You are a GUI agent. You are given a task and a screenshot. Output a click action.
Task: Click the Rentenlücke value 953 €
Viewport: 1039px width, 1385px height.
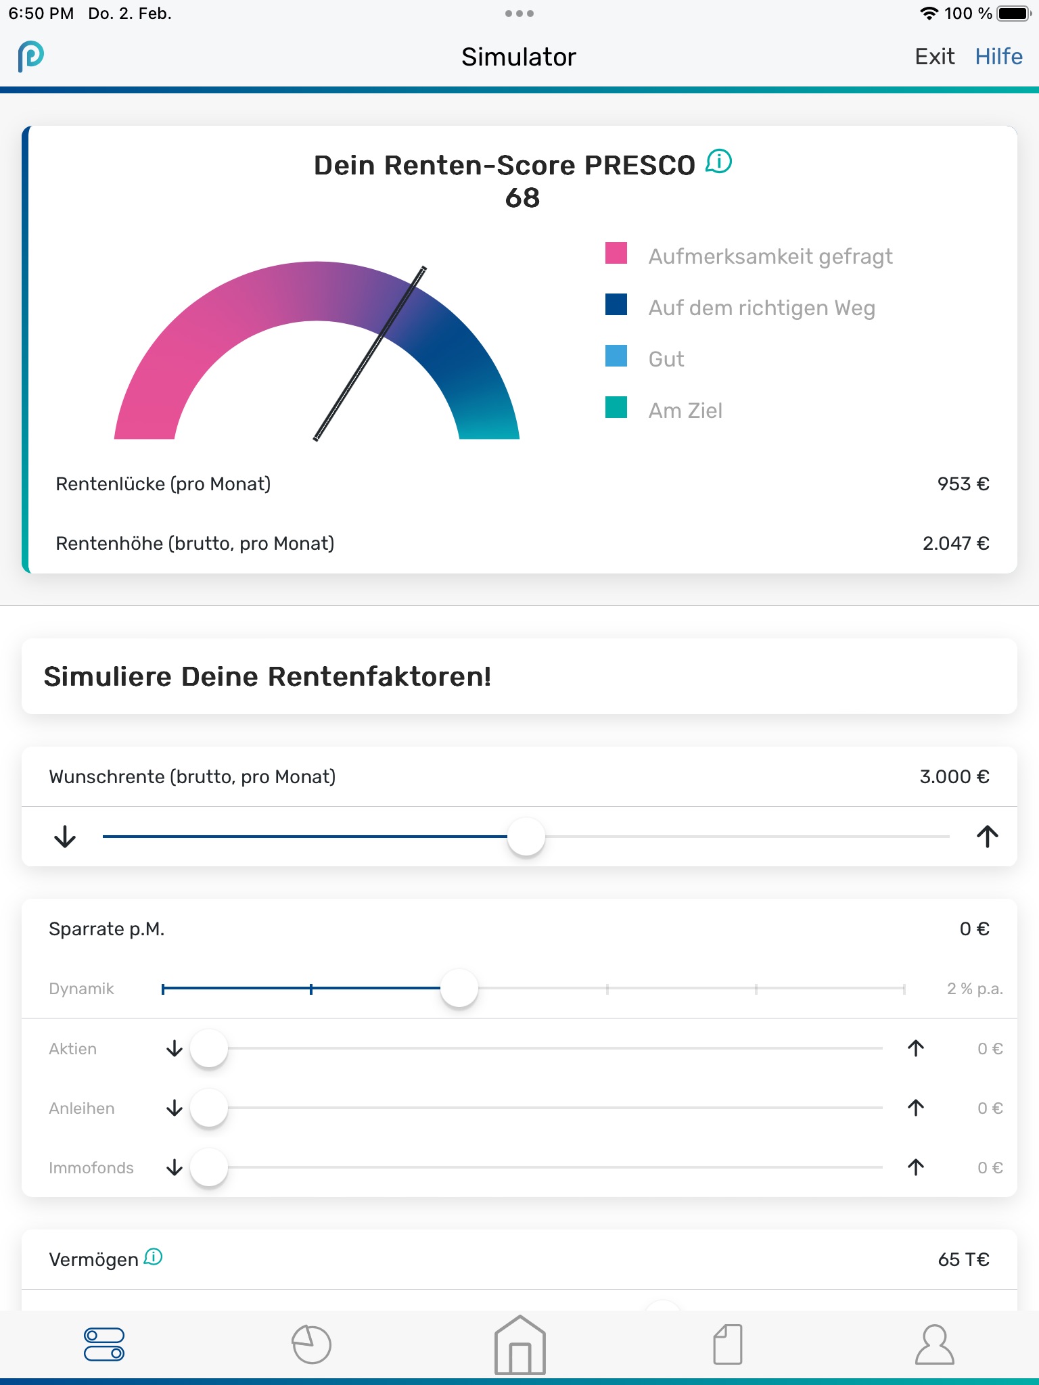click(x=963, y=484)
